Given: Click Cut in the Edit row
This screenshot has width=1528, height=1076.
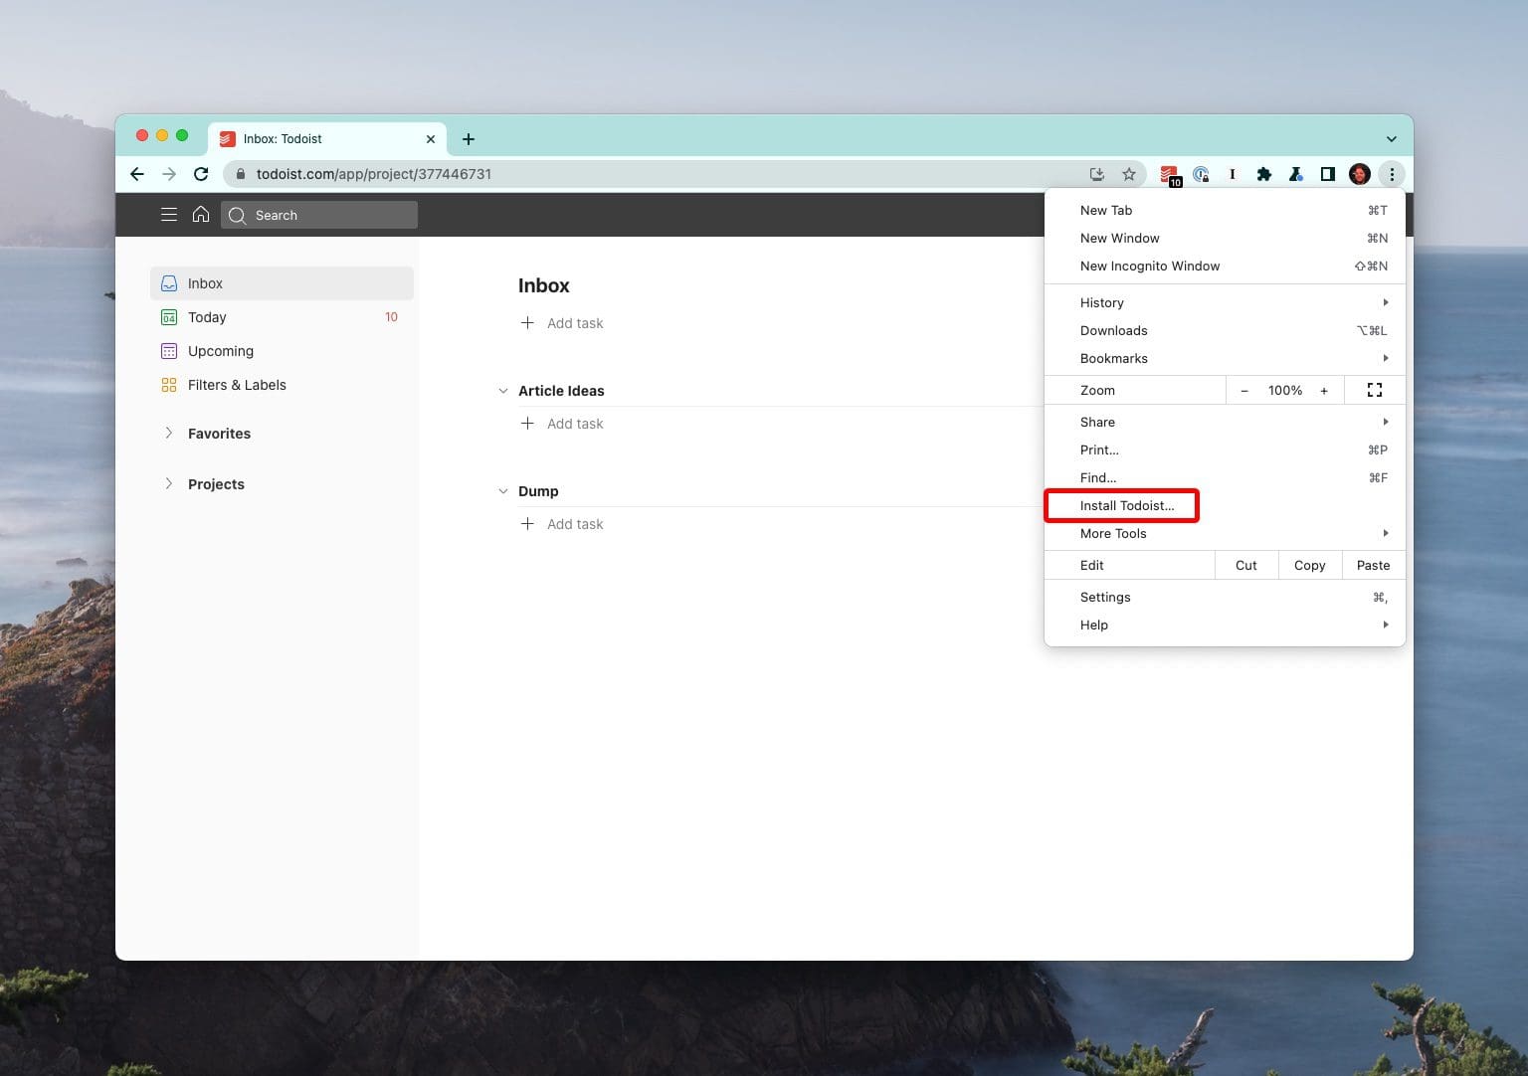Looking at the screenshot, I should click(1246, 565).
